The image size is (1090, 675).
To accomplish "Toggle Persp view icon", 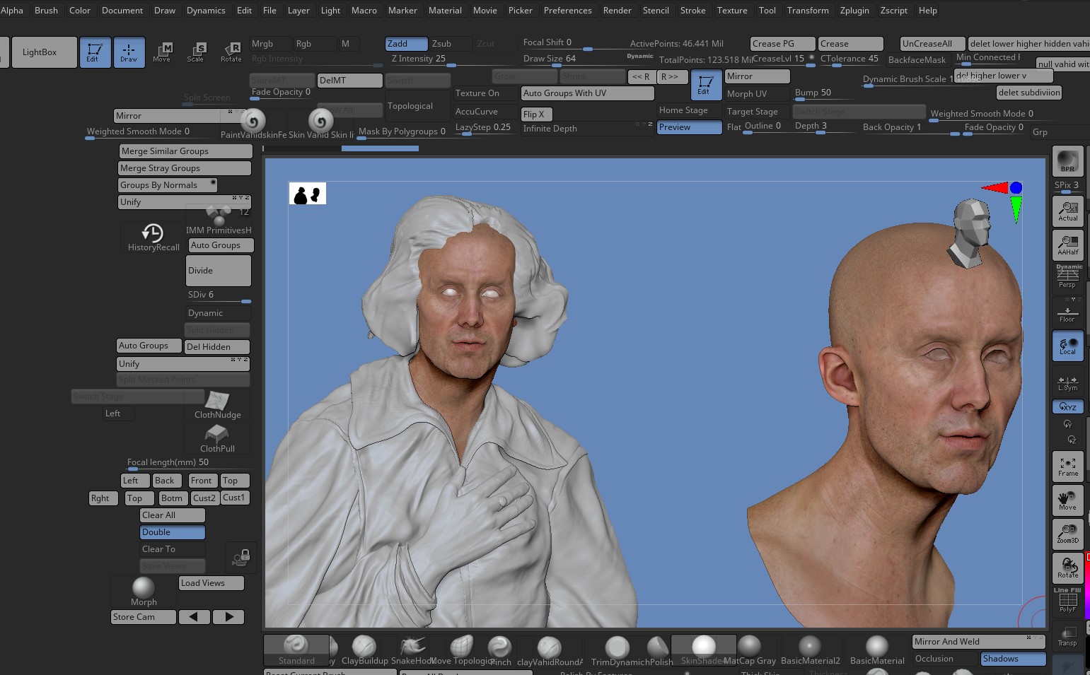I will 1067,276.
